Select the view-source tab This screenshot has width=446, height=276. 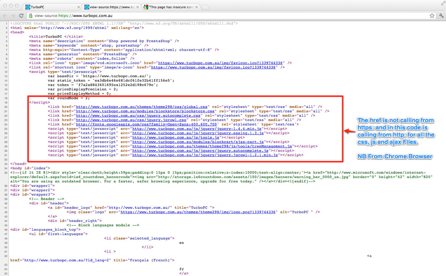(111, 7)
